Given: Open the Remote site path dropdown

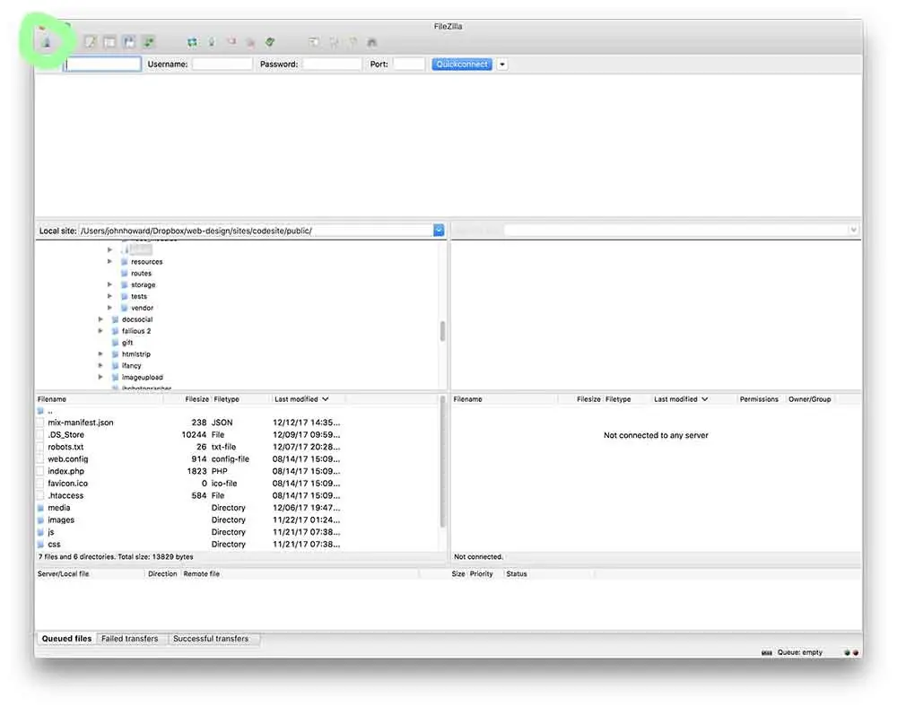Looking at the screenshot, I should 853,230.
